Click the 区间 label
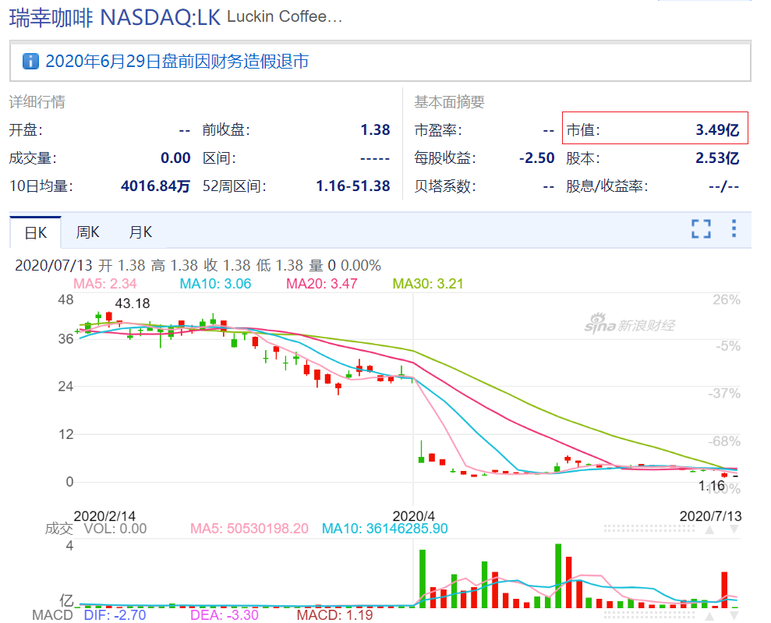771x623 pixels. point(219,158)
